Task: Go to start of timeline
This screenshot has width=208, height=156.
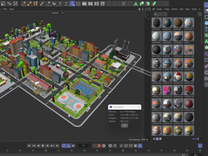Action: [x=29, y=146]
